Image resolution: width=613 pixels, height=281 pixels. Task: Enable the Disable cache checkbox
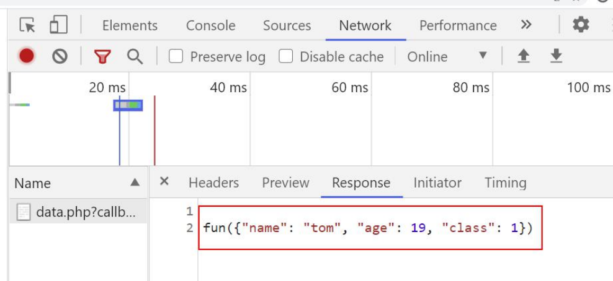pyautogui.click(x=285, y=57)
